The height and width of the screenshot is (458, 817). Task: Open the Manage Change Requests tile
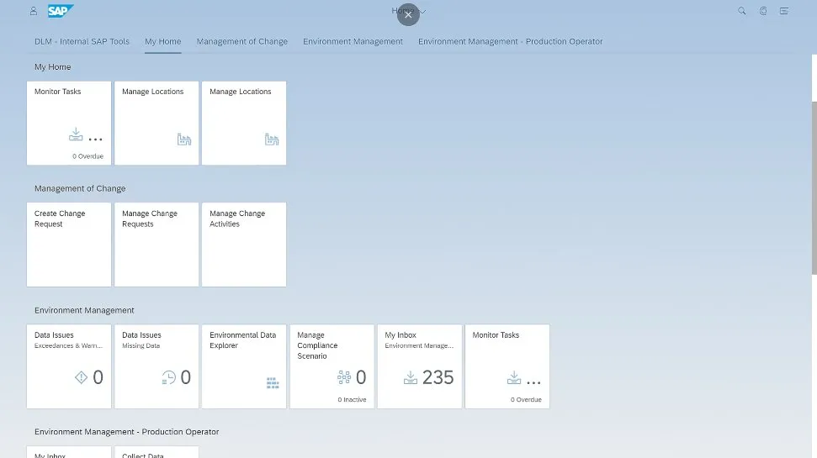pyautogui.click(x=157, y=245)
